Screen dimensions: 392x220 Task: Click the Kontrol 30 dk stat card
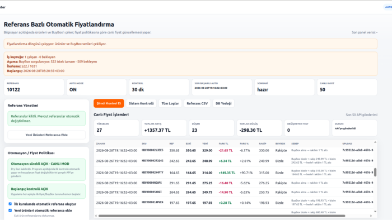159,87
